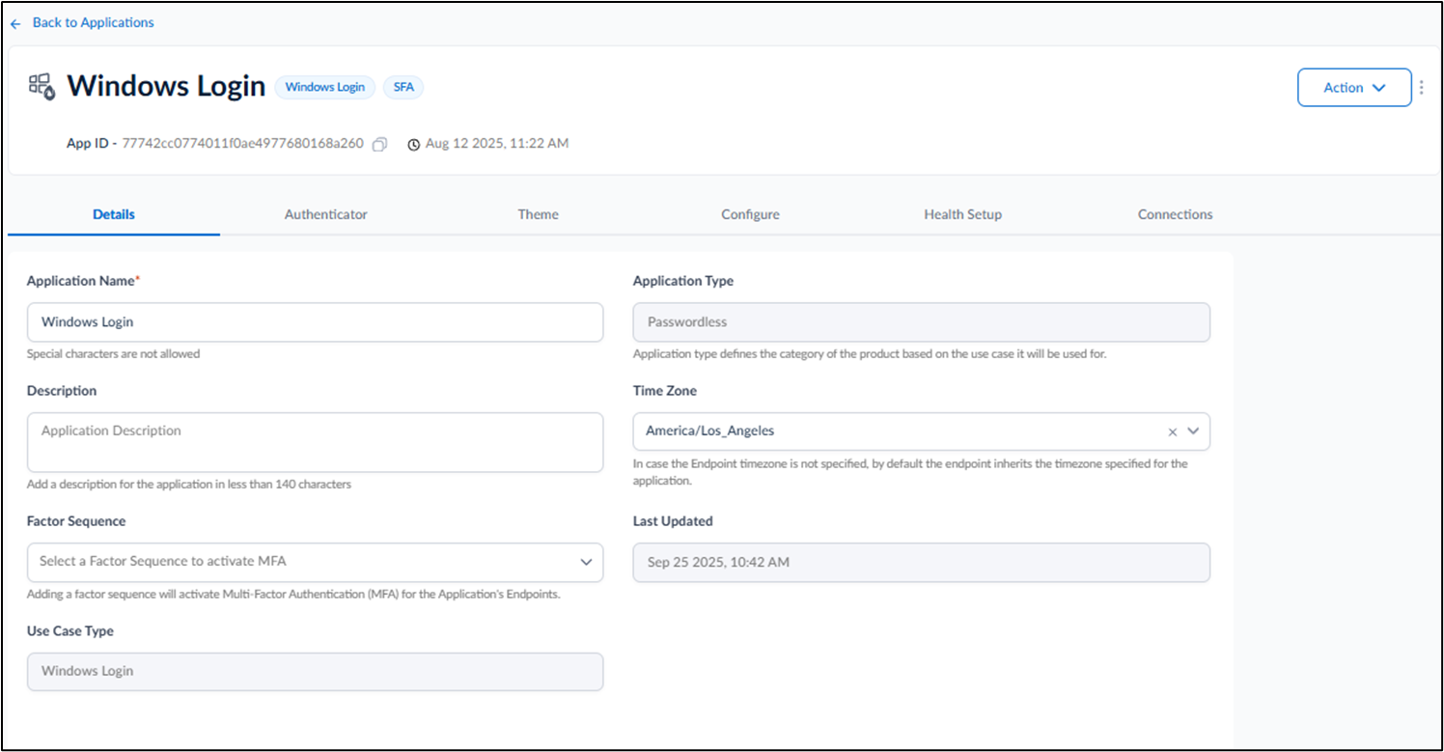Expand the Time Zone dropdown chevron
This screenshot has height=752, width=1444.
click(x=1194, y=432)
